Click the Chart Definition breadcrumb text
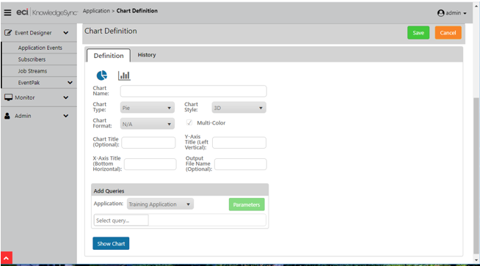 coord(137,11)
